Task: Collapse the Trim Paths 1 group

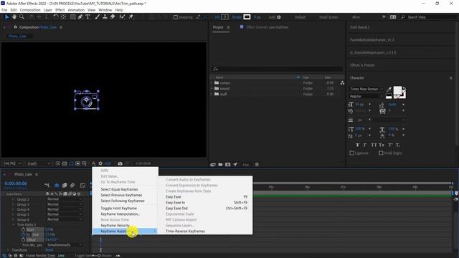Action: [14, 224]
